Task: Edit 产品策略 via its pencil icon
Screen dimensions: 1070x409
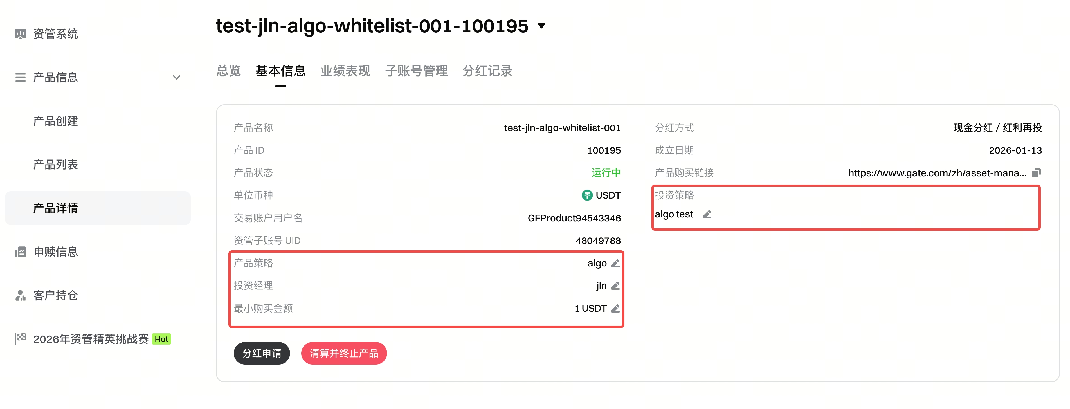Action: 615,263
